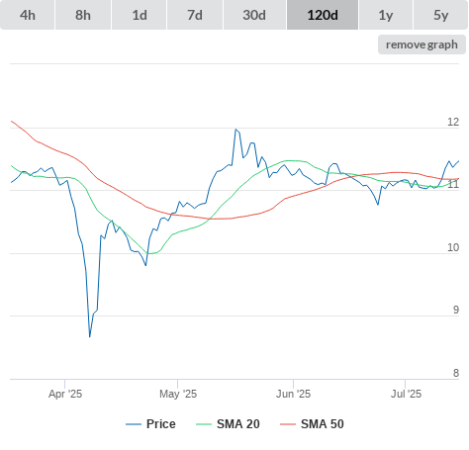The image size is (469, 450).
Task: Click the remove graph button
Action: (422, 45)
